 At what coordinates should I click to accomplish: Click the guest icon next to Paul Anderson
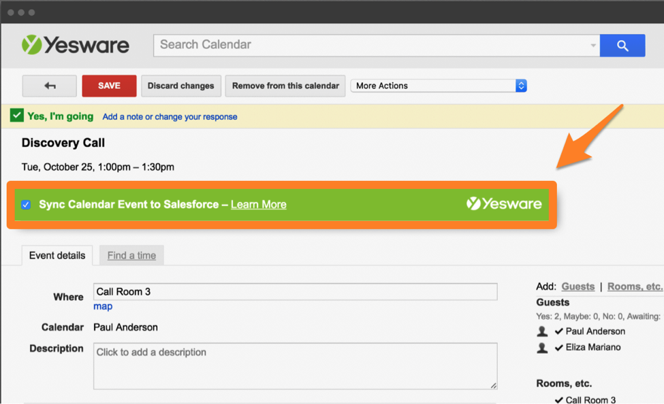click(541, 331)
